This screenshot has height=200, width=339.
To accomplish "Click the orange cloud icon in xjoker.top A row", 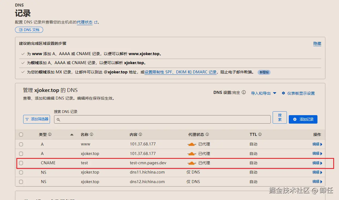I will tap(192, 154).
